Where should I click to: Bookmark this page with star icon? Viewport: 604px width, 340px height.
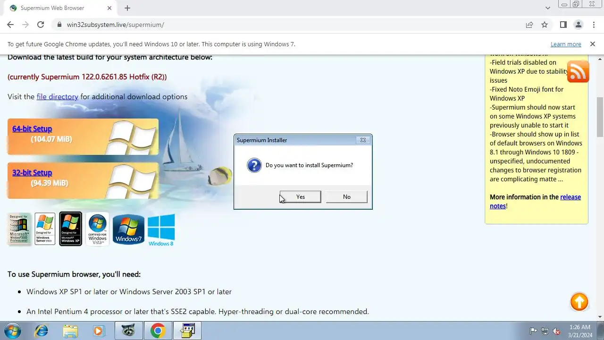(x=545, y=25)
